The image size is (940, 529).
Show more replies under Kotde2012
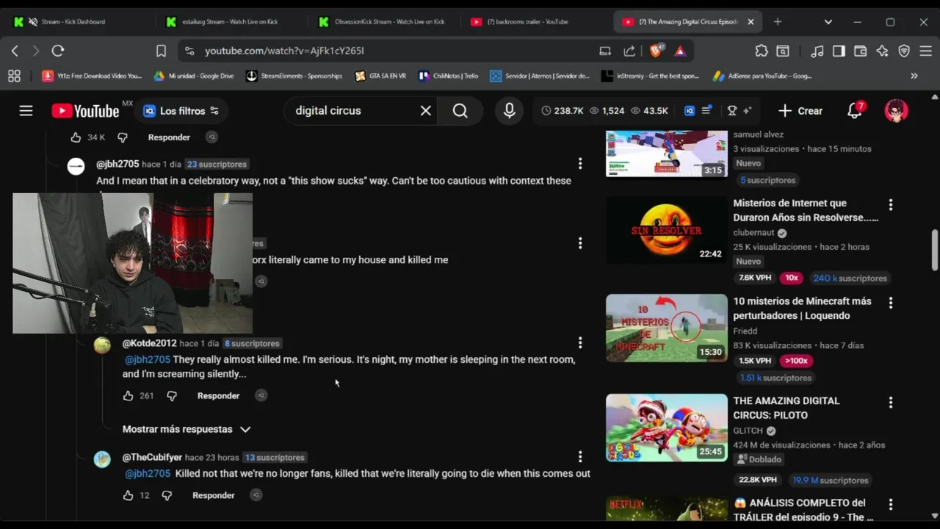point(187,429)
